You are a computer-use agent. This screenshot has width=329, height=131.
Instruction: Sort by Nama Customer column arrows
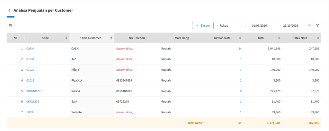[x=111, y=38]
